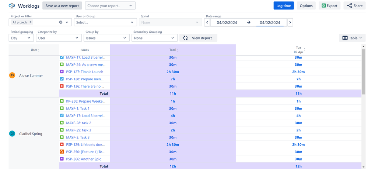Viewport: 368px width, 169px height.
Task: Click the story icon for MAYF-29
Action: pyautogui.click(x=62, y=130)
